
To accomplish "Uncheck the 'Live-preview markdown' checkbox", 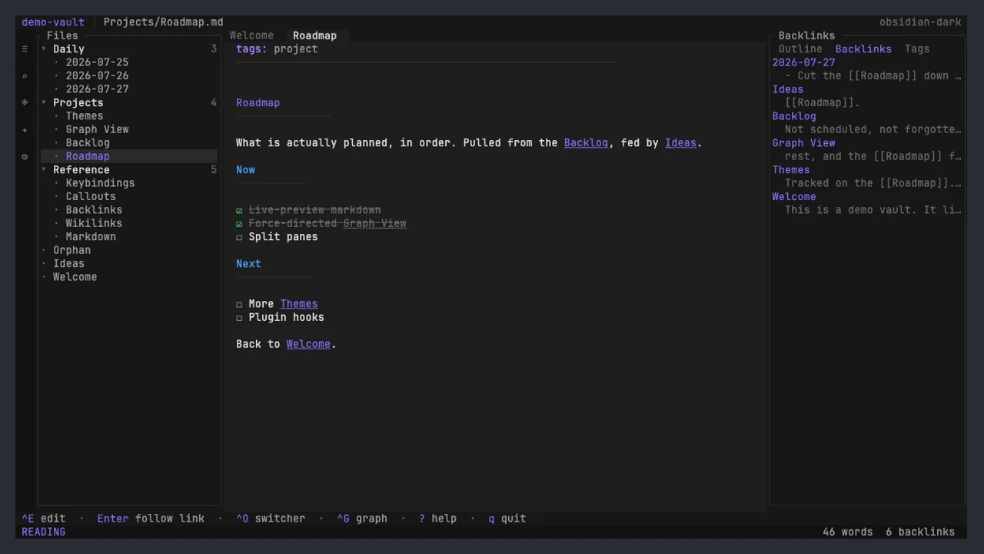I will [x=239, y=210].
